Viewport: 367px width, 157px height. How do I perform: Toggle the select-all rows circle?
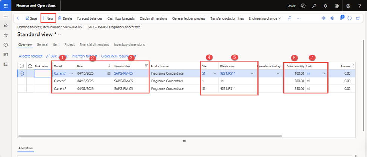point(22,66)
